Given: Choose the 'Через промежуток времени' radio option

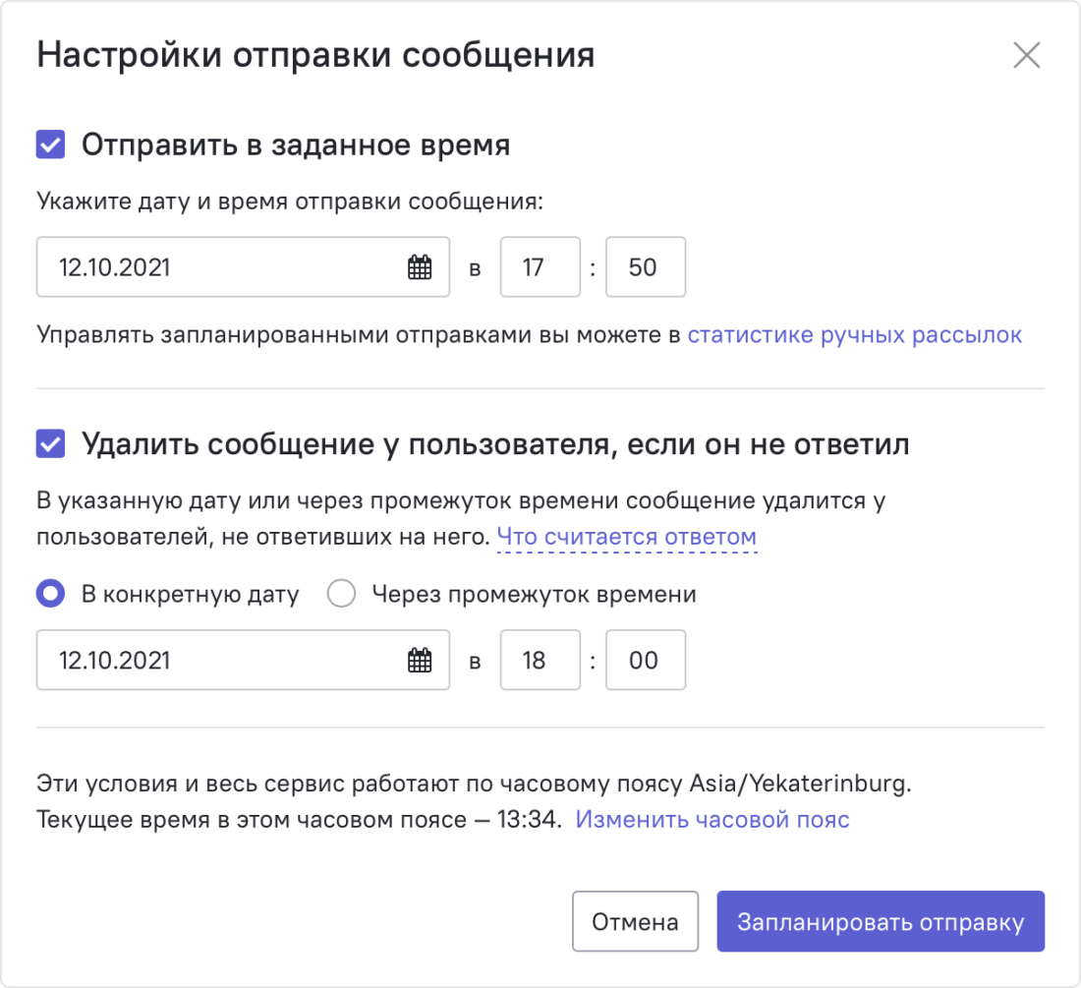Looking at the screenshot, I should (x=341, y=595).
